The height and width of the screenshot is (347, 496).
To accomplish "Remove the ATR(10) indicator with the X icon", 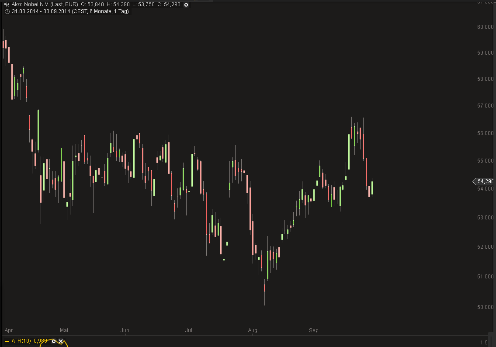I will tap(61, 341).
